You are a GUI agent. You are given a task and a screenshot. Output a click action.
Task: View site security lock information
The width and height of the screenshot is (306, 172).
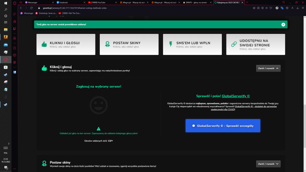[x=39, y=8]
